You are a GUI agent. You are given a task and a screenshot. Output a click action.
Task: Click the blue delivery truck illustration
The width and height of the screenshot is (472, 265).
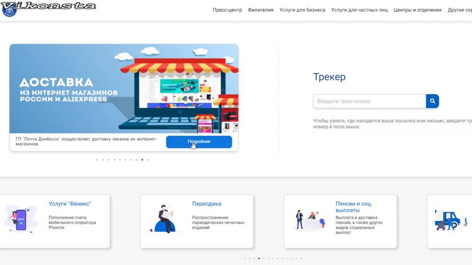click(x=451, y=220)
